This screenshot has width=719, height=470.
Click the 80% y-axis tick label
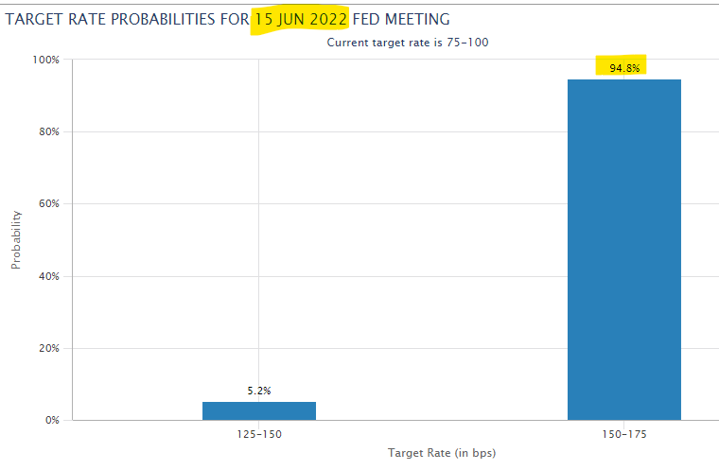(49, 132)
